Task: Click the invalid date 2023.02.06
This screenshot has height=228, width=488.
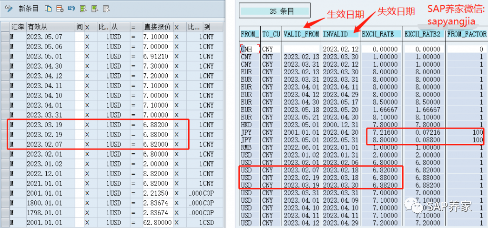Action: pos(340,162)
